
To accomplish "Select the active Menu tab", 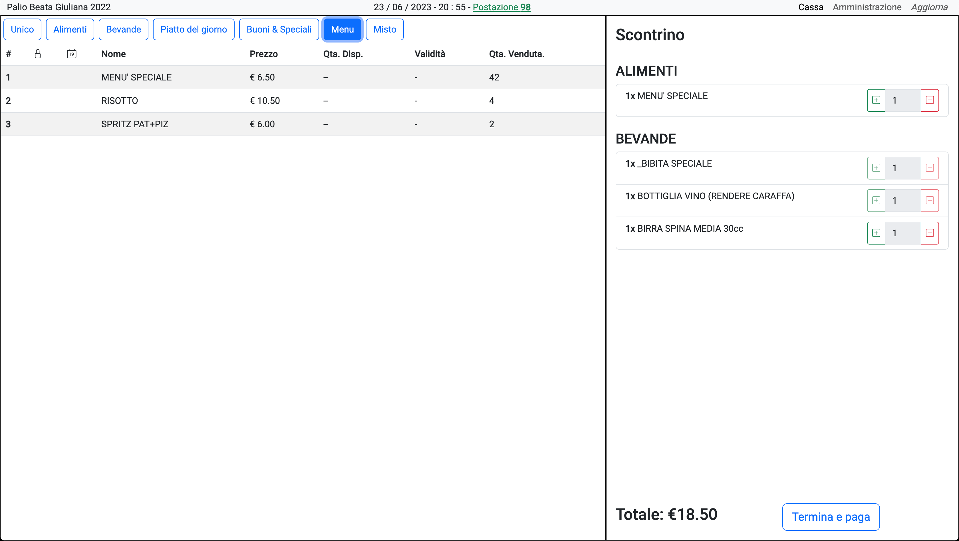I will pos(342,29).
